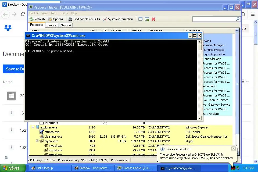258x172 pixels.
Task: Open Find handles or DLLs
Action: tap(84, 19)
